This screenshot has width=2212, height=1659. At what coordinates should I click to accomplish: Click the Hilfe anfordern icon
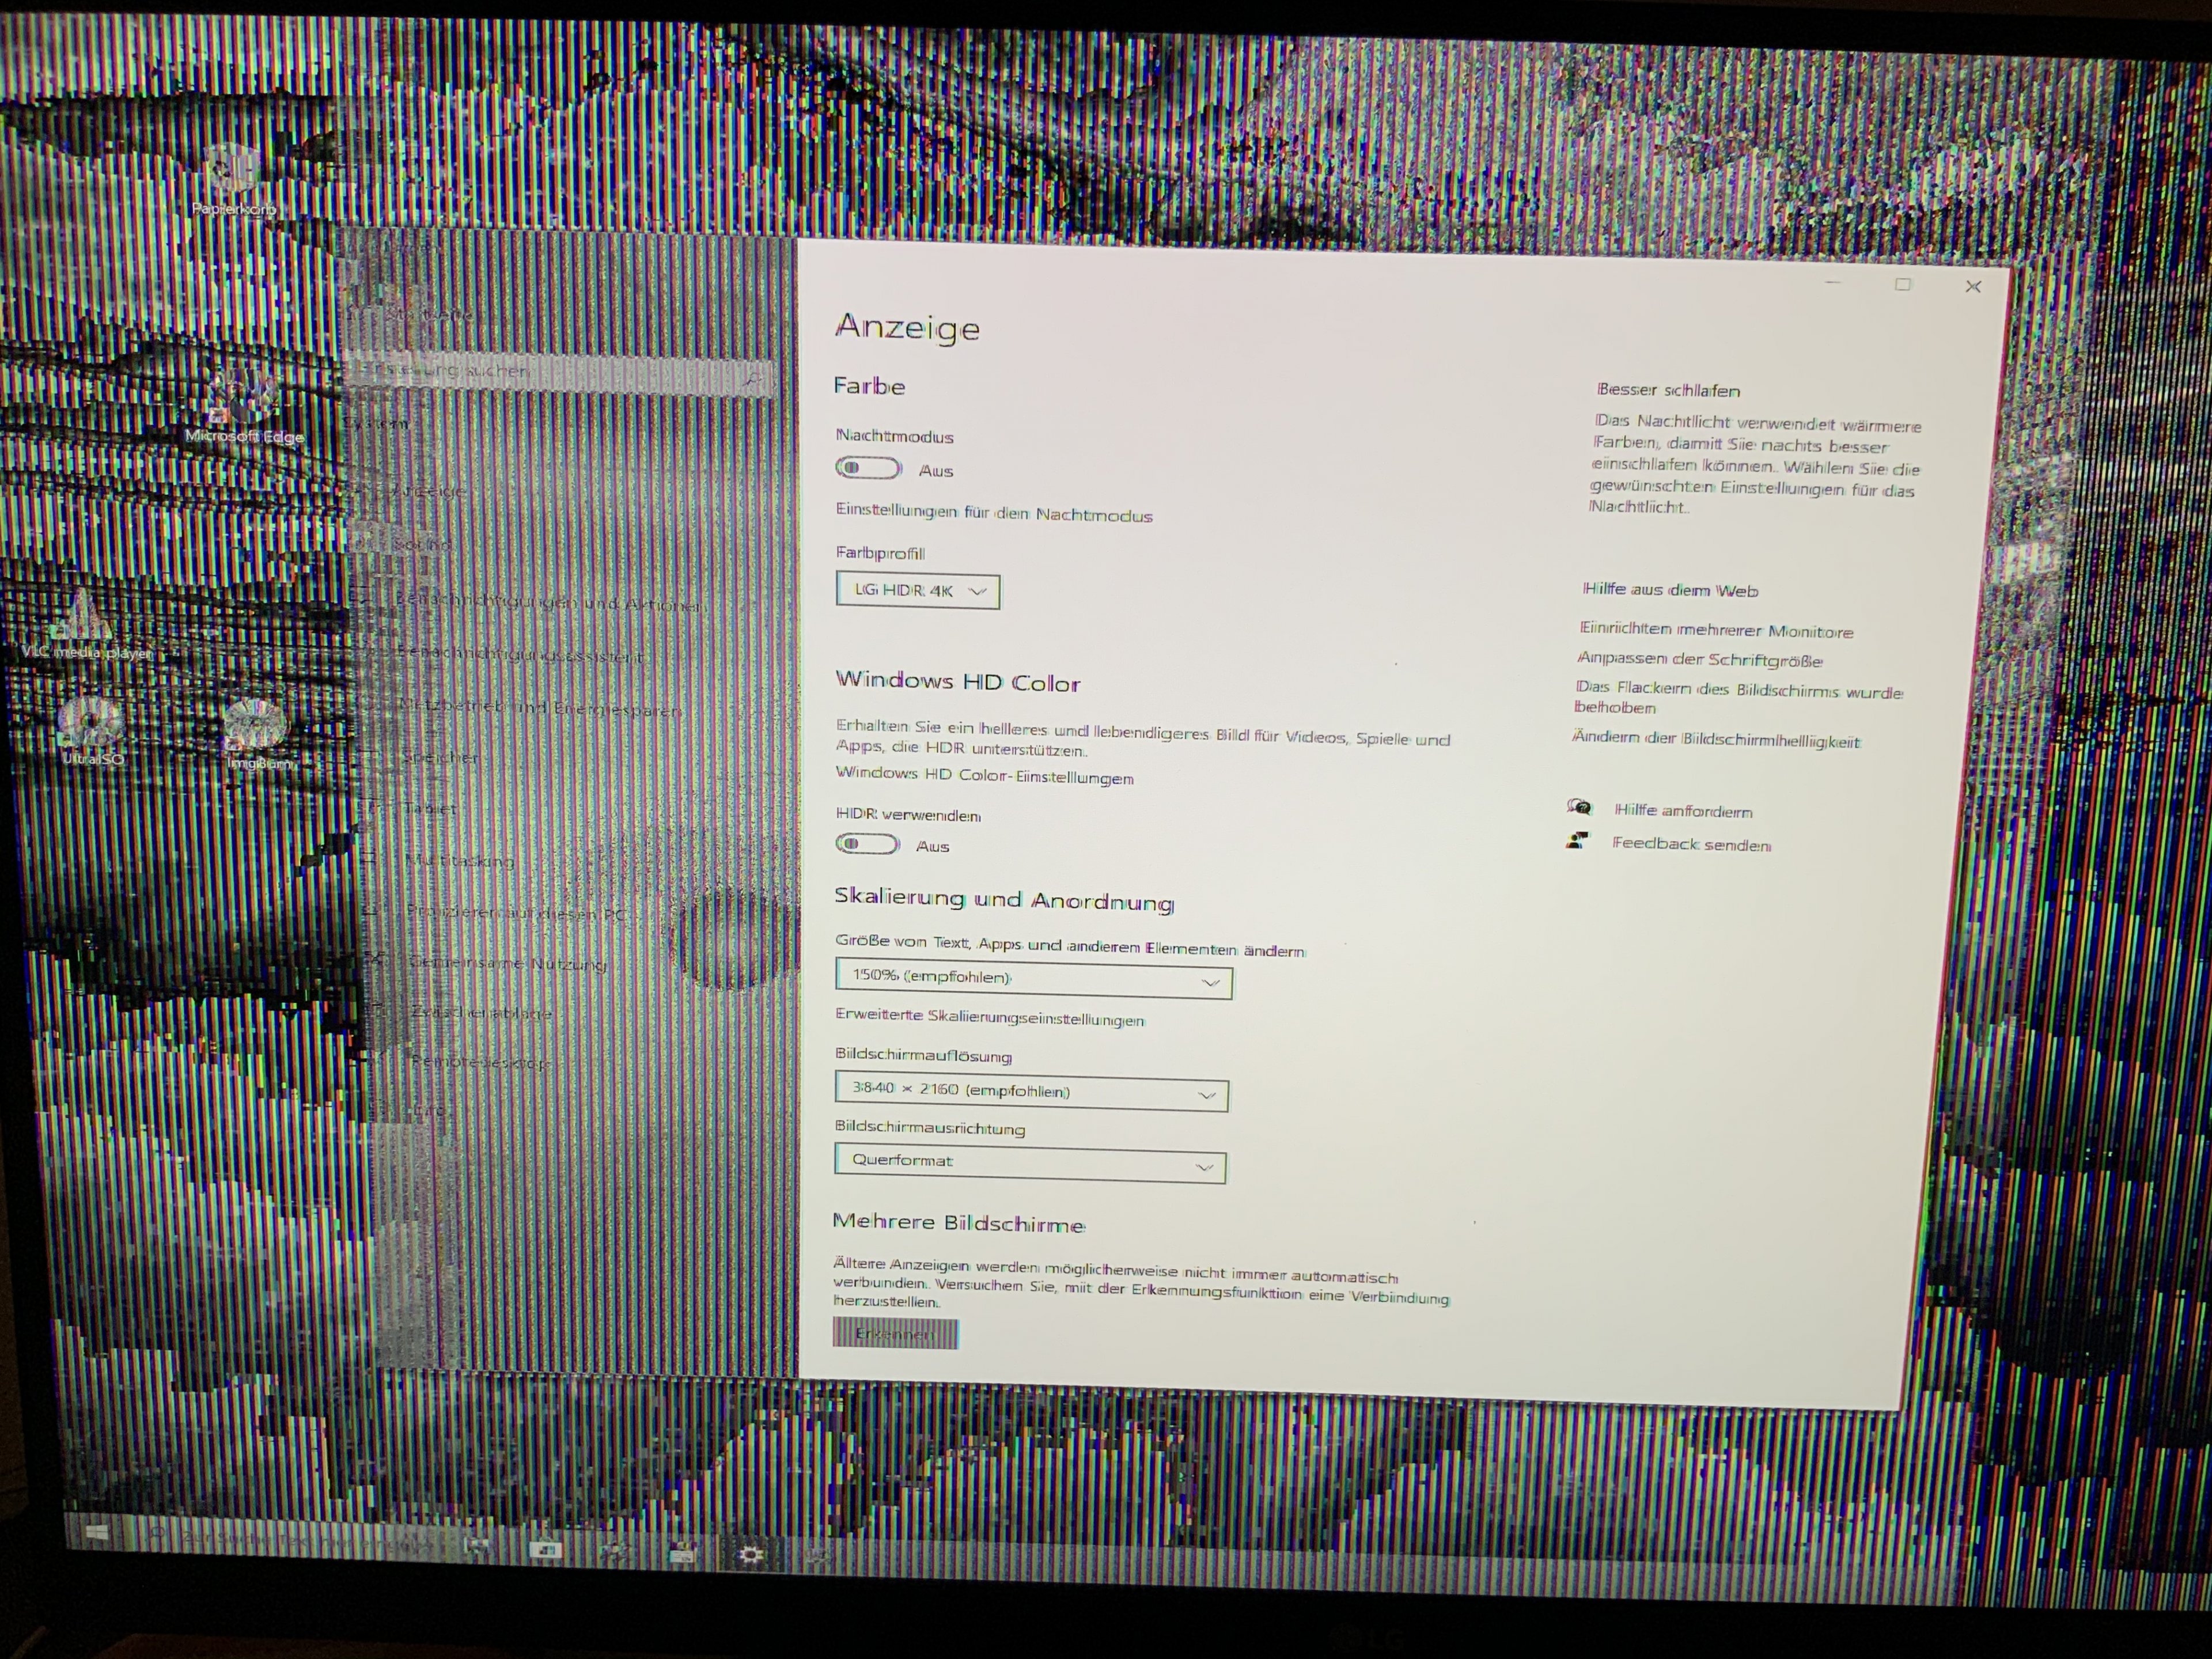pyautogui.click(x=1579, y=808)
